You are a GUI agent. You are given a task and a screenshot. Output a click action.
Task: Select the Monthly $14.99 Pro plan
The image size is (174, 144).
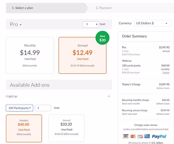click(x=30, y=55)
